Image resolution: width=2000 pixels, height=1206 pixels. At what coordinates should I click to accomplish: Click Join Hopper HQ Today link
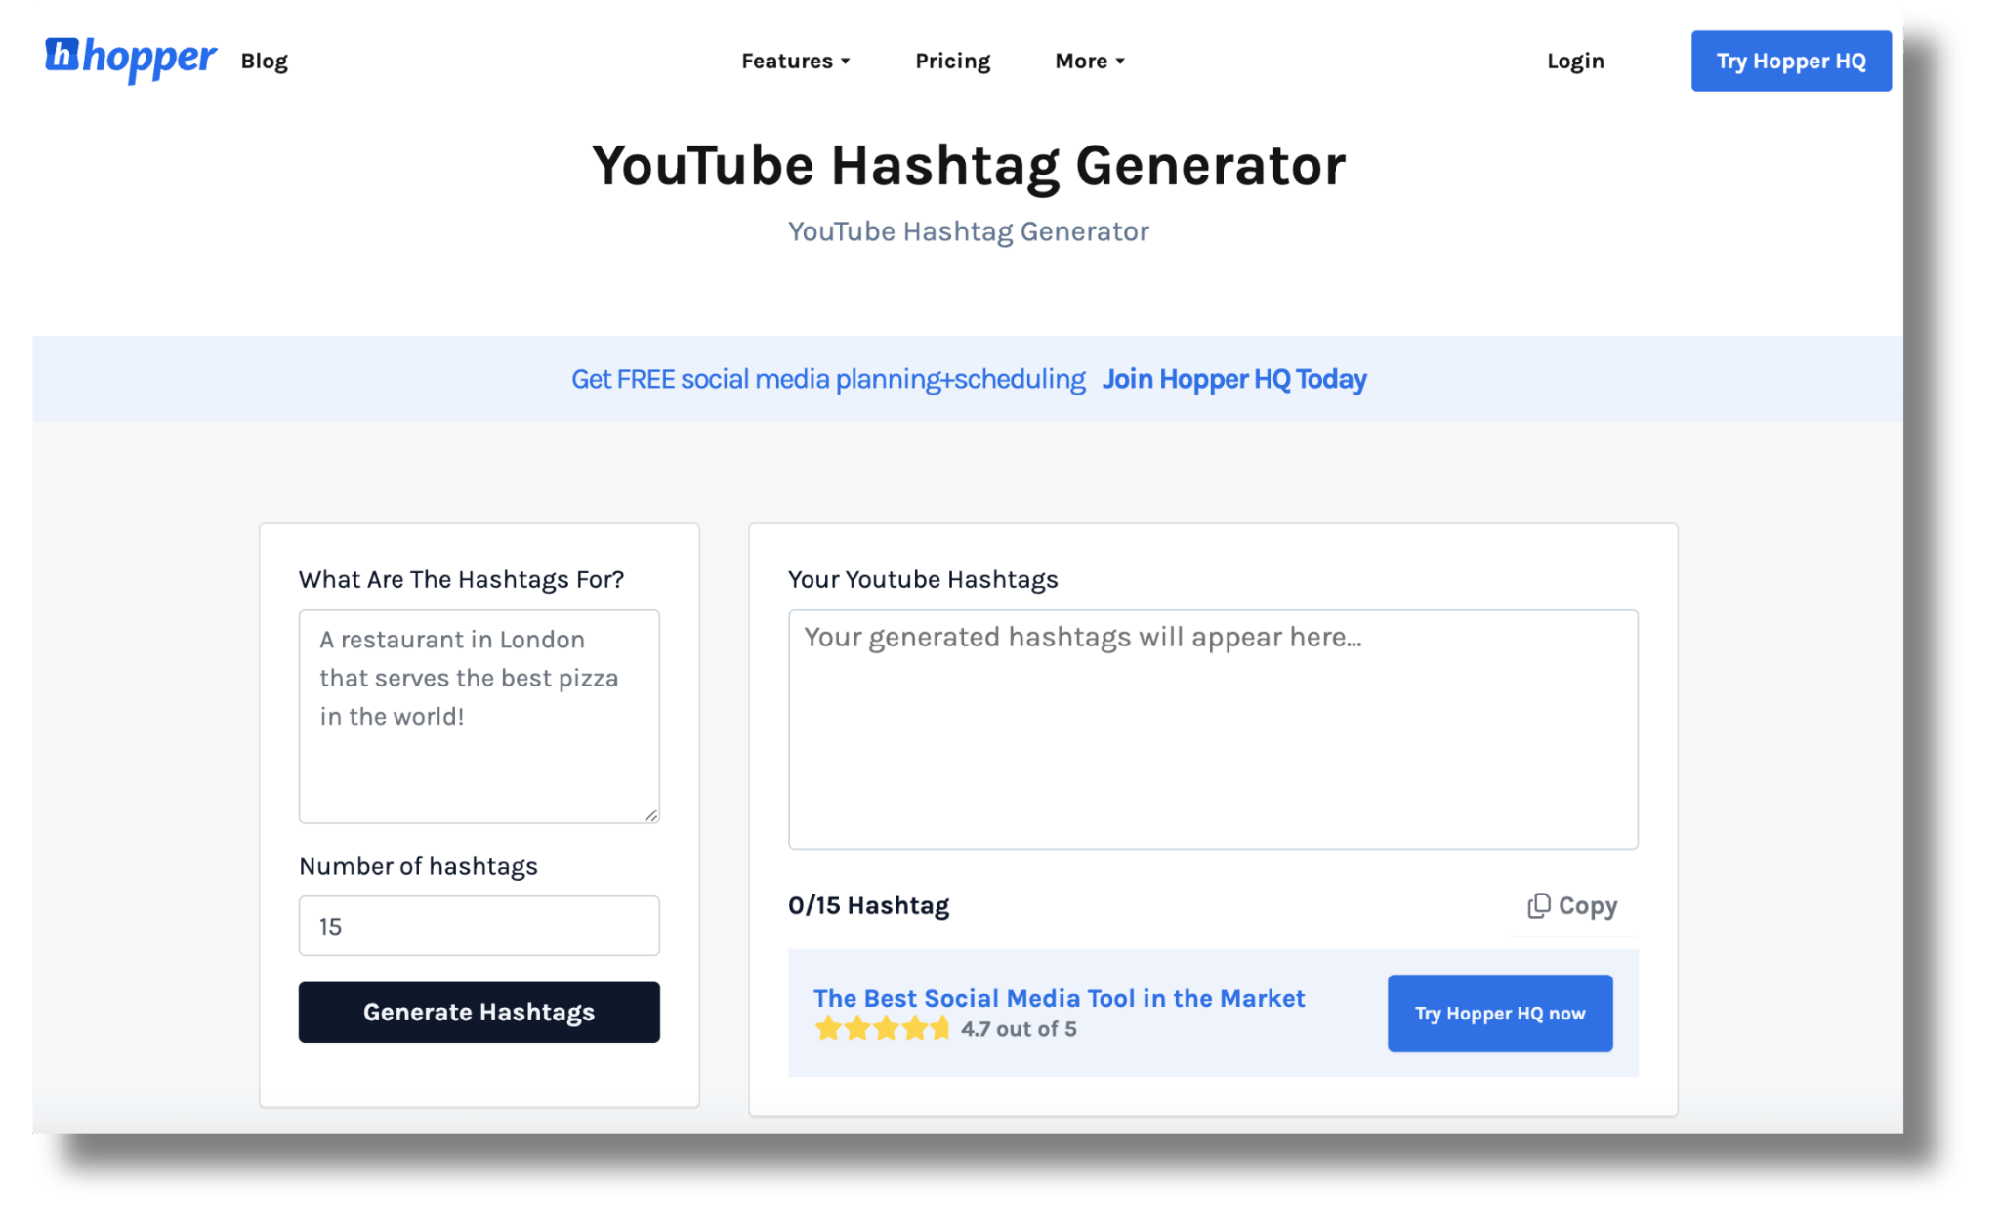(1233, 379)
